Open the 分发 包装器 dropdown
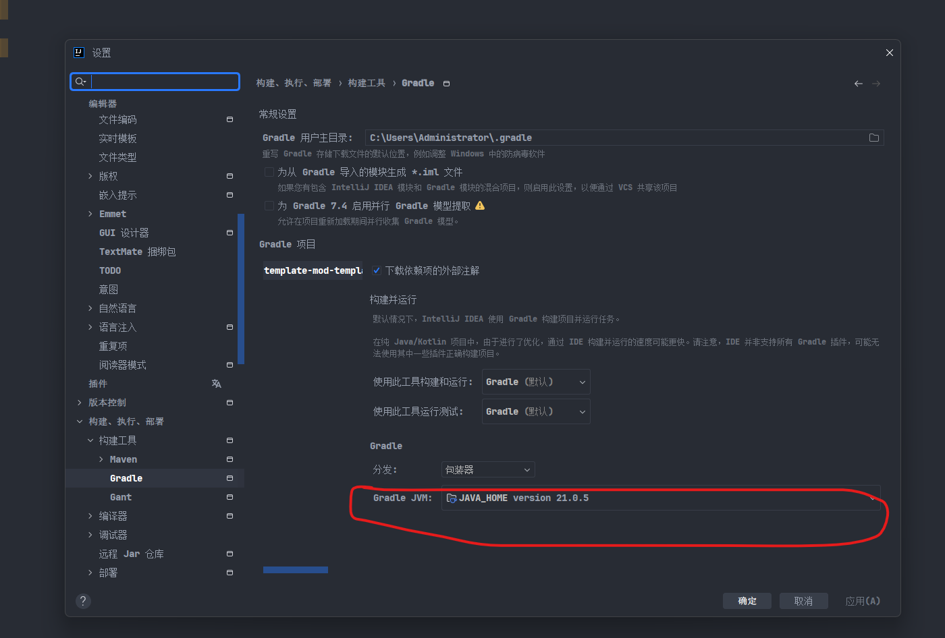 point(488,469)
